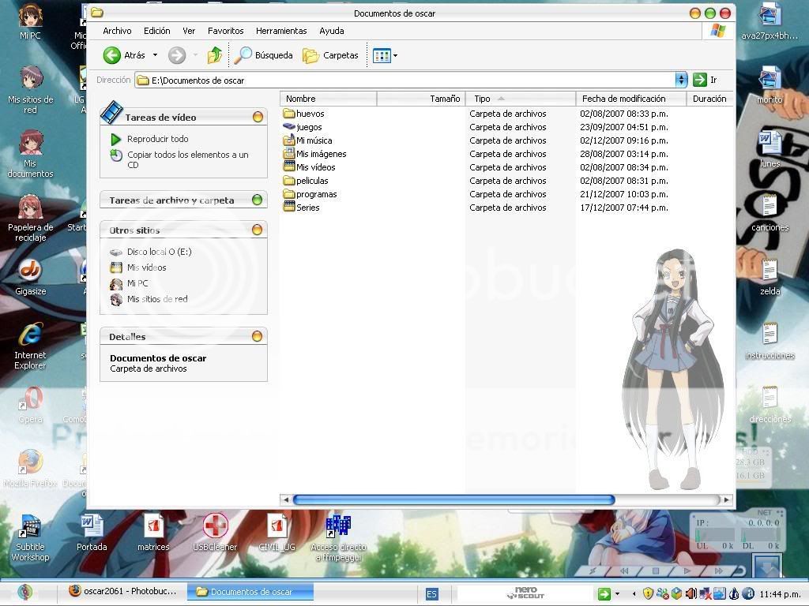Expand the address bar dropdown

[681, 80]
